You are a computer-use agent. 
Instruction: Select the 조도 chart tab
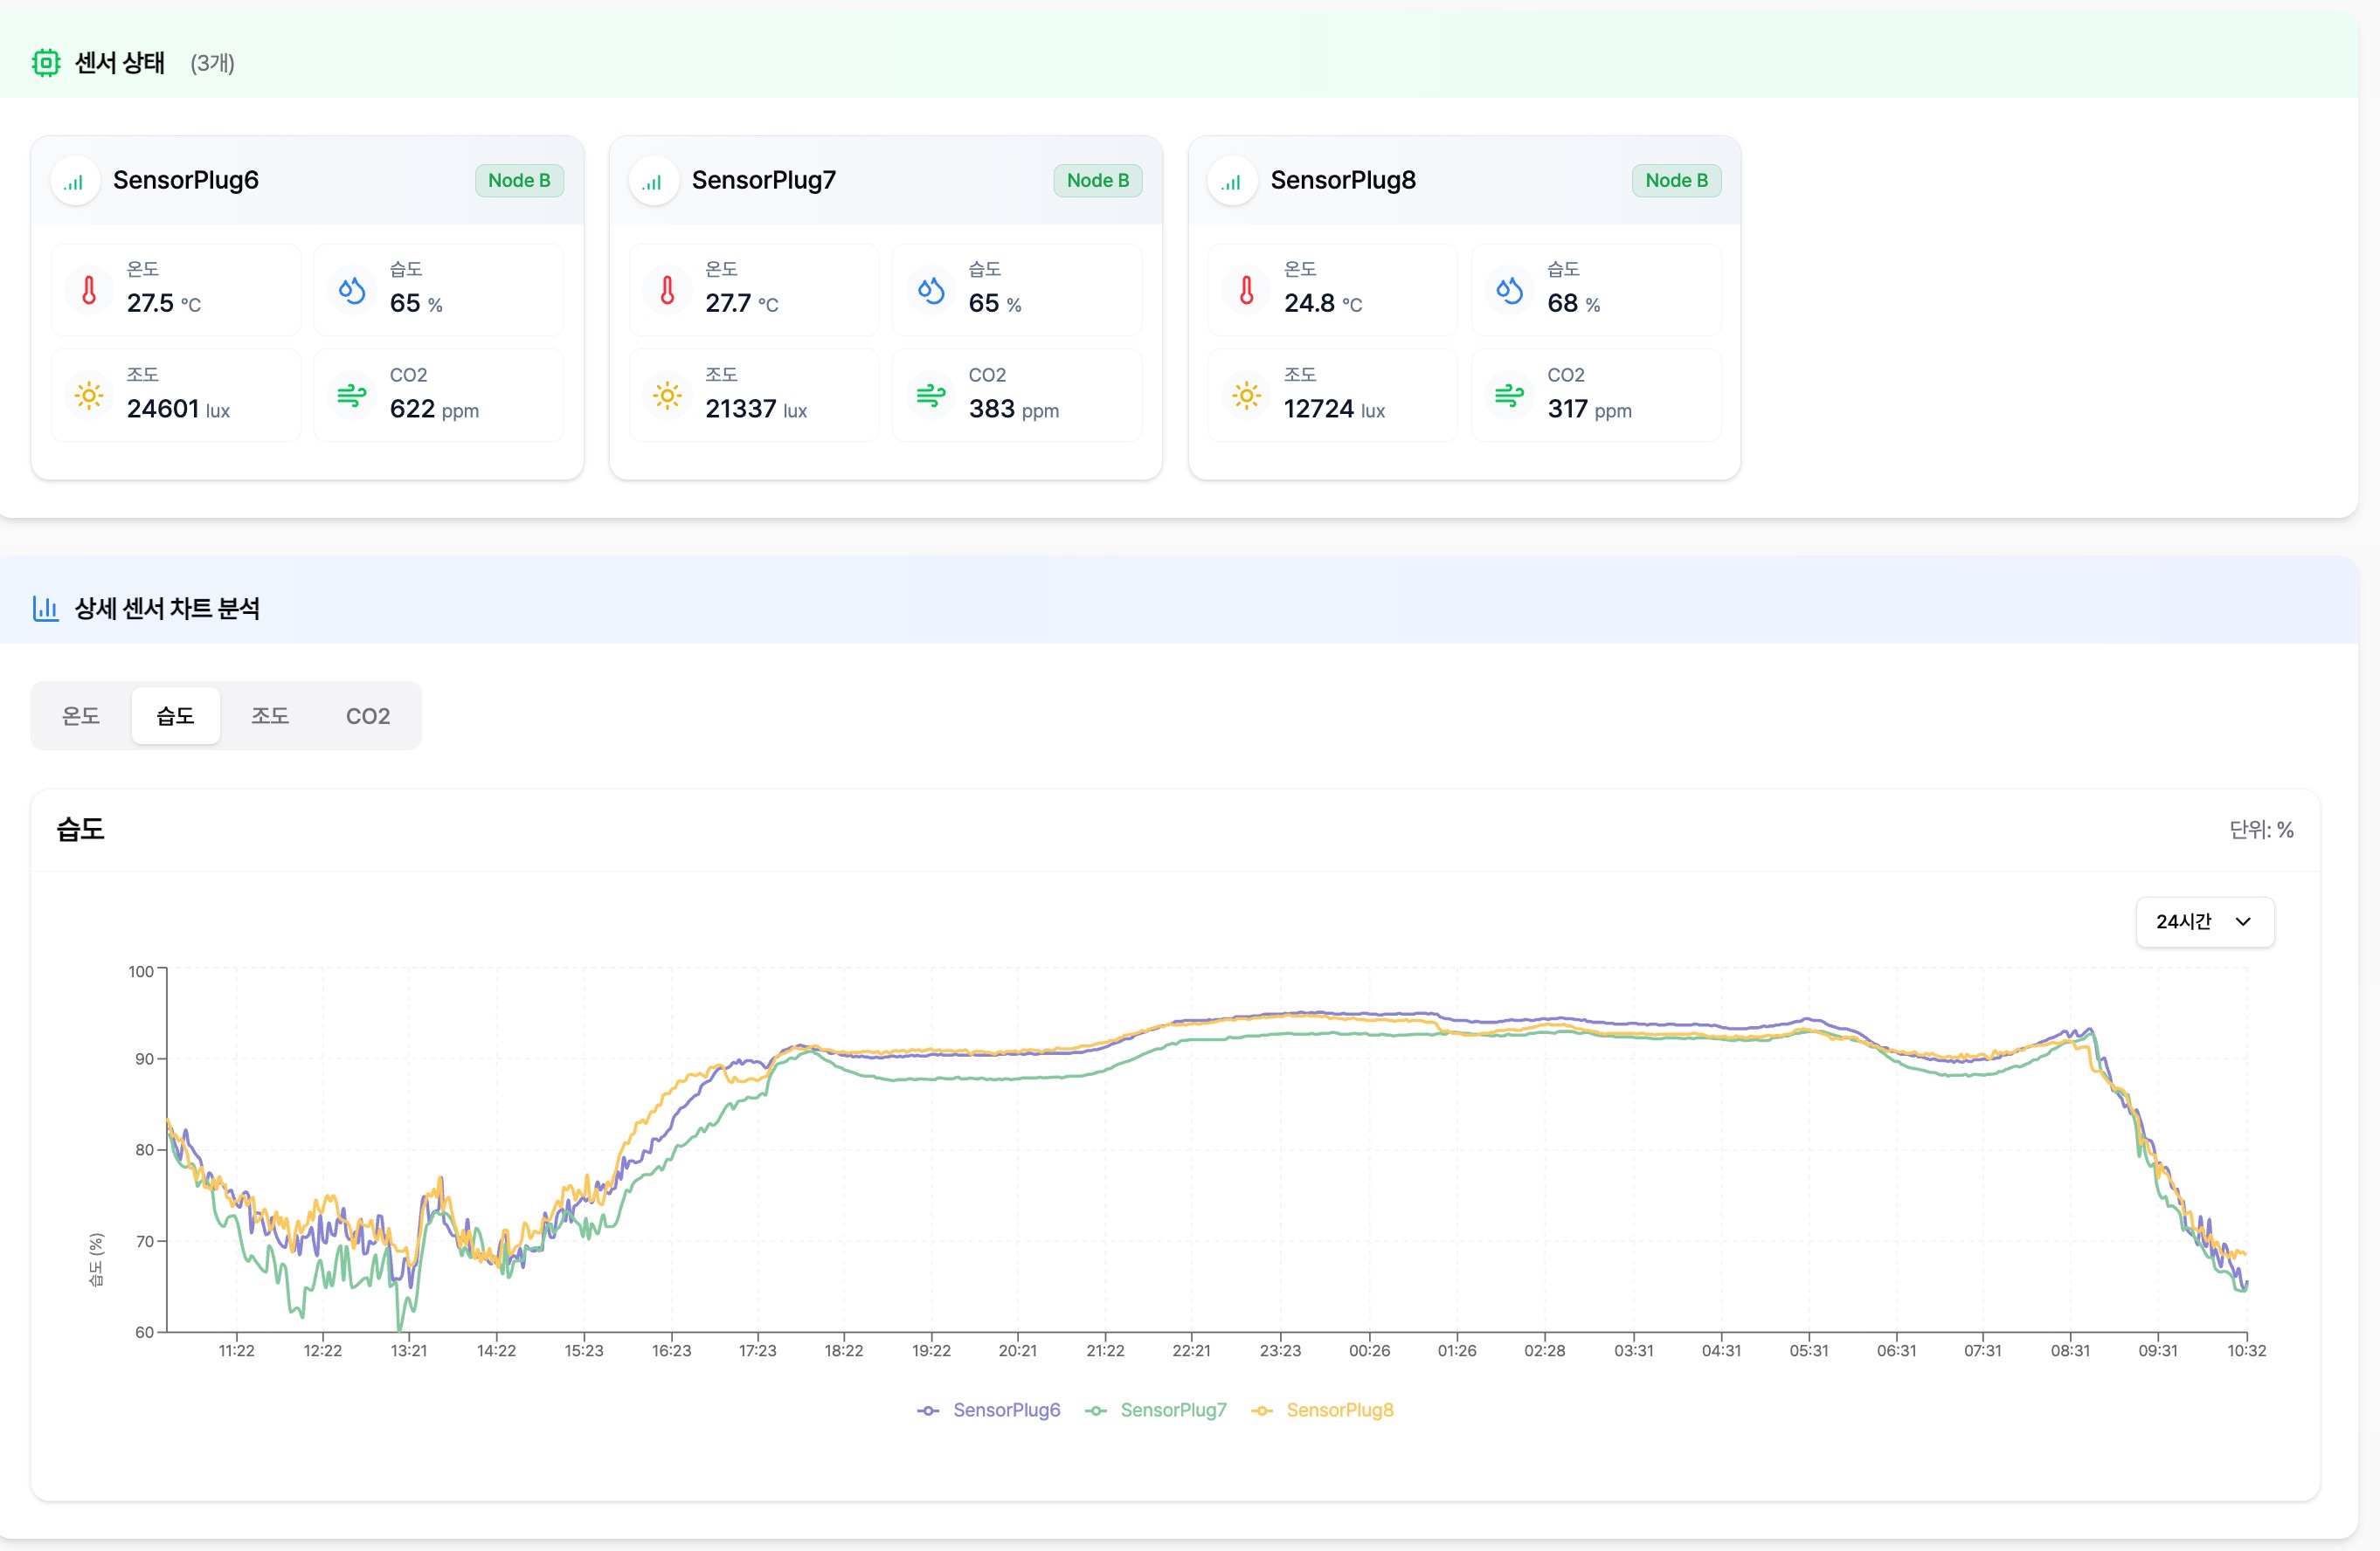pos(270,715)
